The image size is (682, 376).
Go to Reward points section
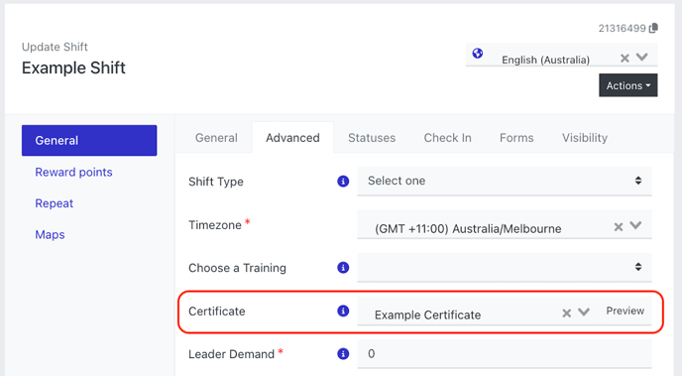(x=73, y=173)
